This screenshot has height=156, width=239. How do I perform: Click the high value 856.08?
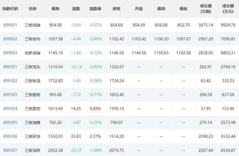click(x=161, y=25)
